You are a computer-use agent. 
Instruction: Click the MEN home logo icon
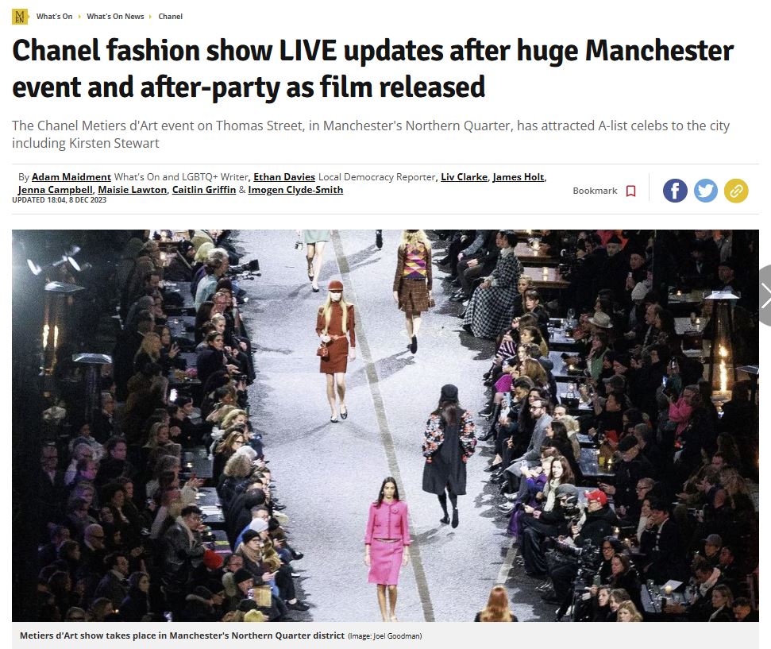(20, 16)
